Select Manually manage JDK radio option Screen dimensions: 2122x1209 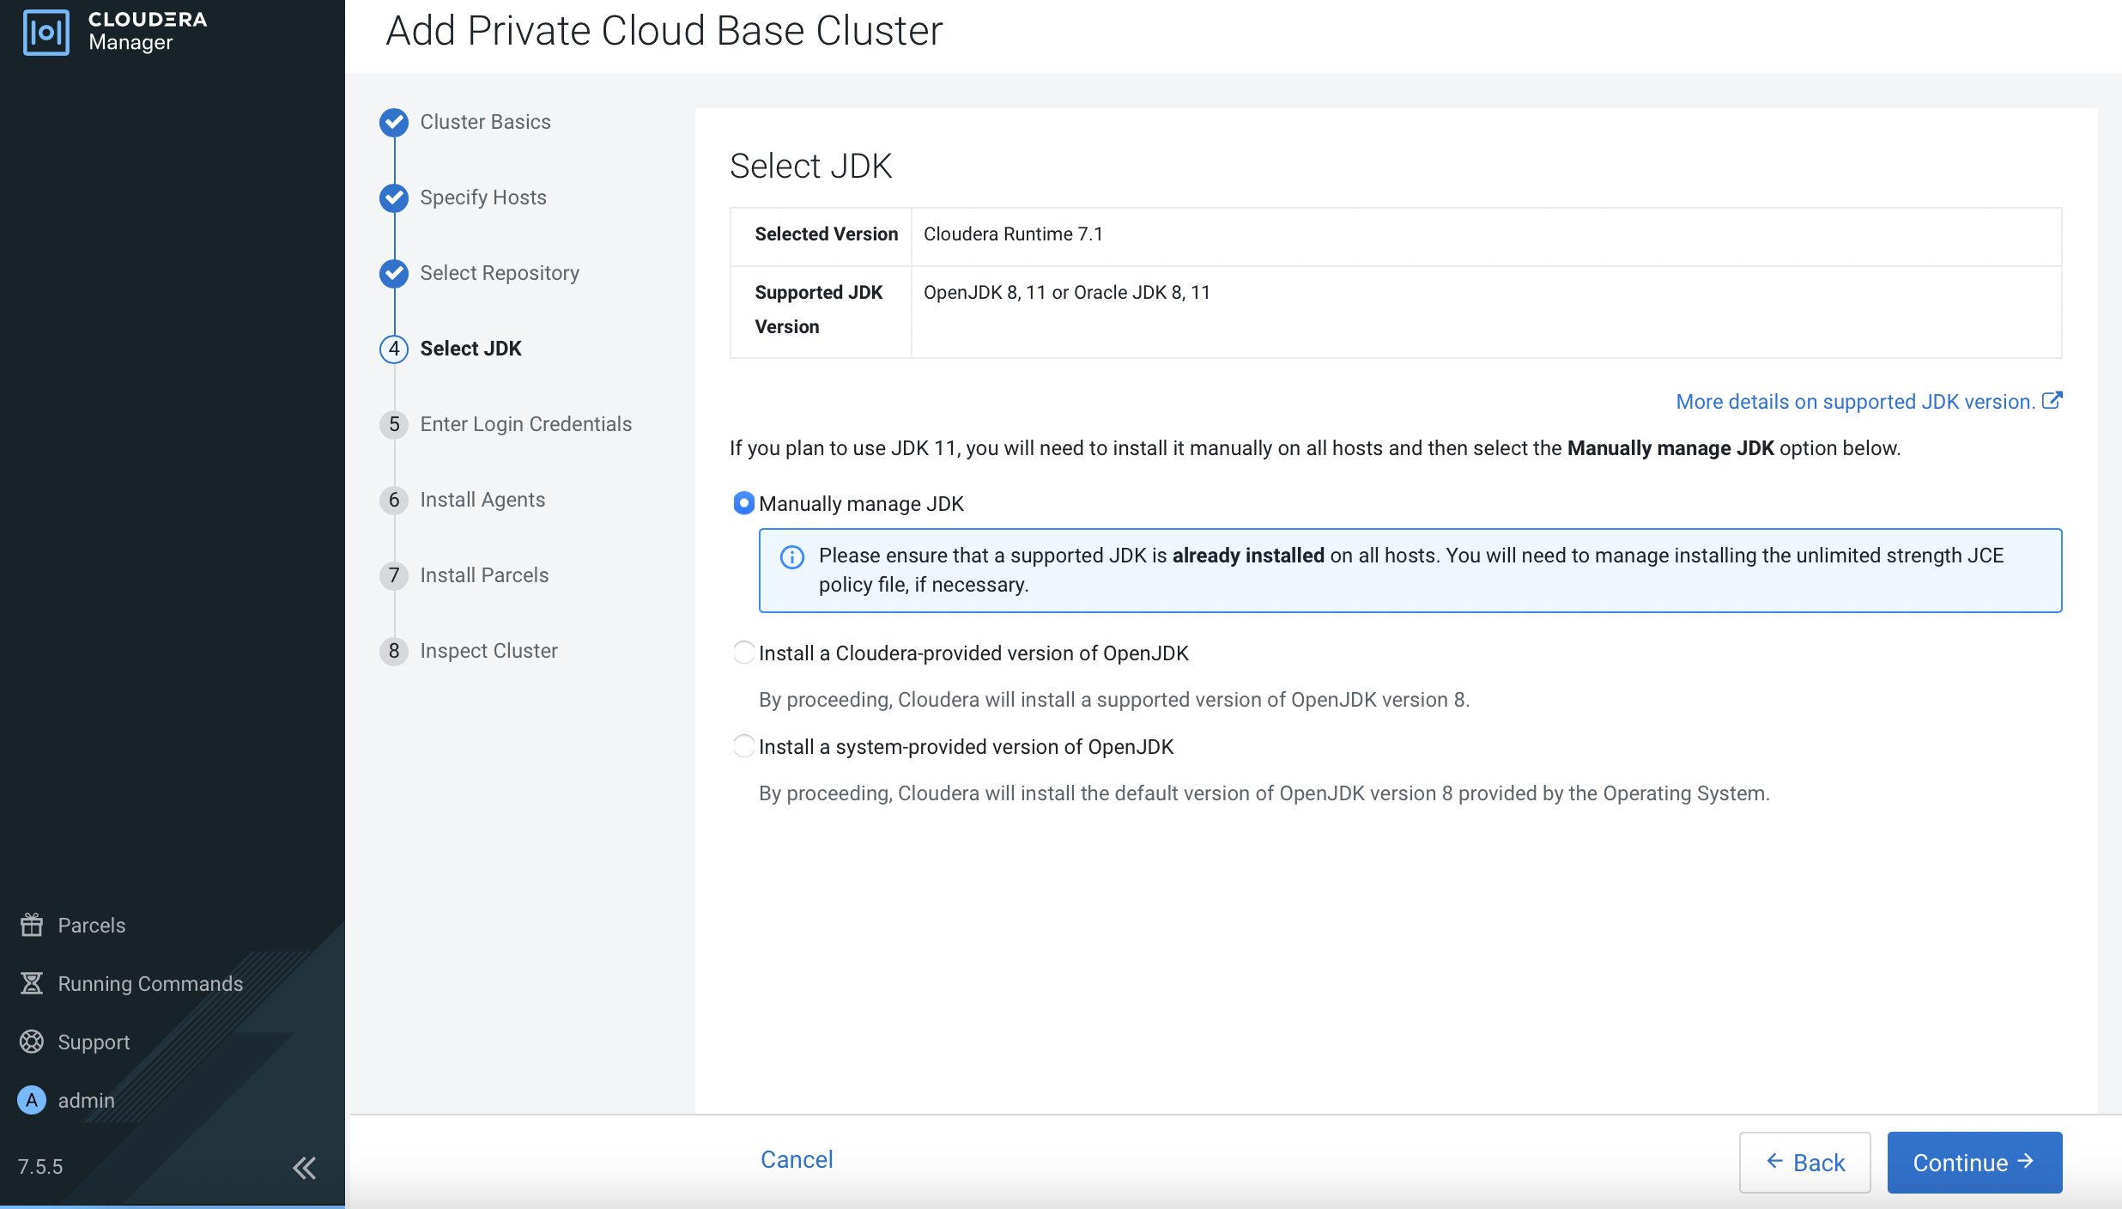tap(743, 503)
